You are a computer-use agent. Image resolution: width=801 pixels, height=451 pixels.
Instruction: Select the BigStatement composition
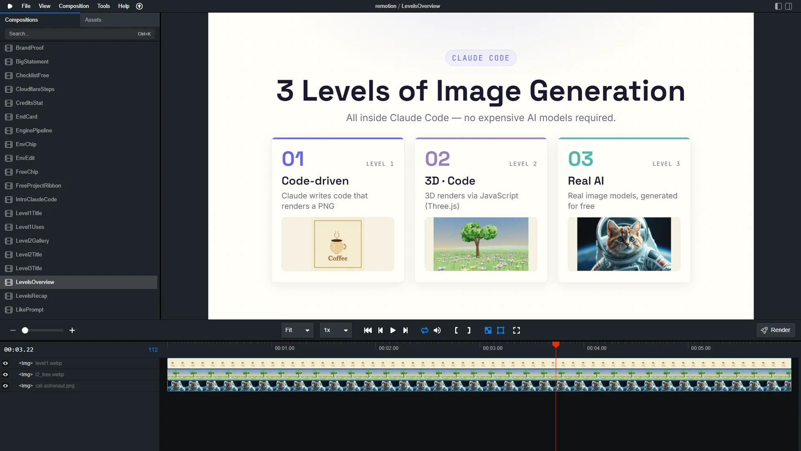point(79,62)
